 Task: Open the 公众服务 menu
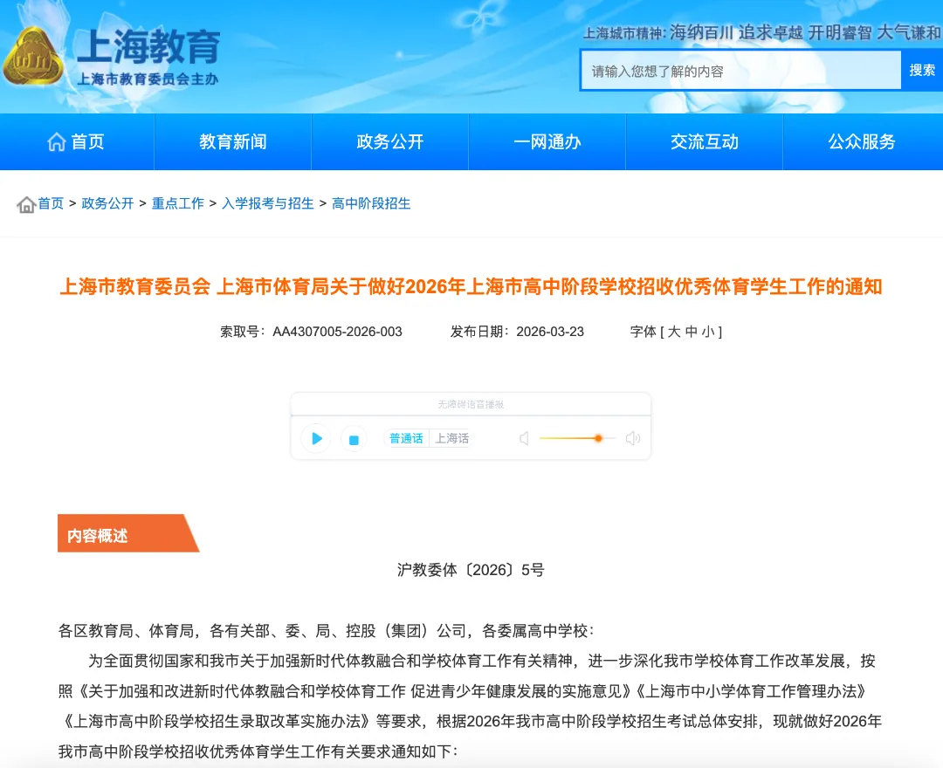coord(861,141)
